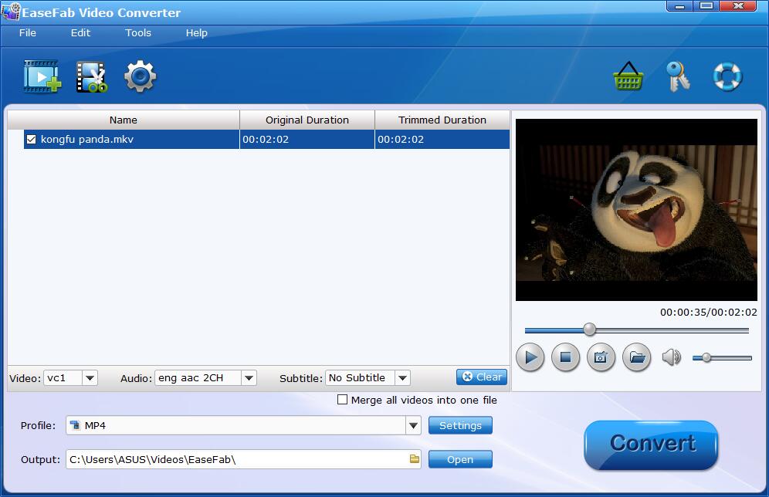The width and height of the screenshot is (769, 497).
Task: Mute the preview volume speaker
Action: 672,357
